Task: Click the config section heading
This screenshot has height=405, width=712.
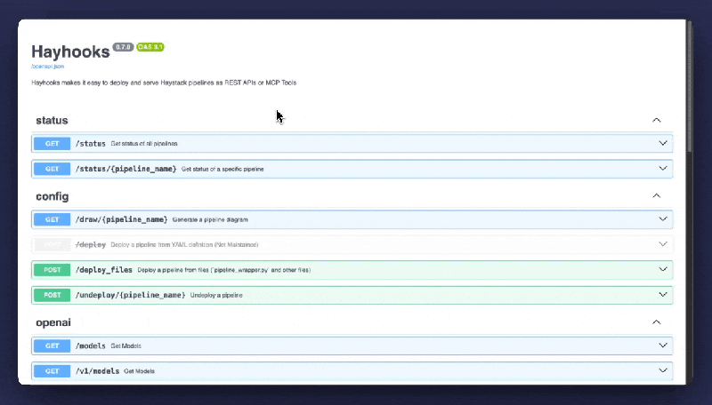Action: pos(53,196)
